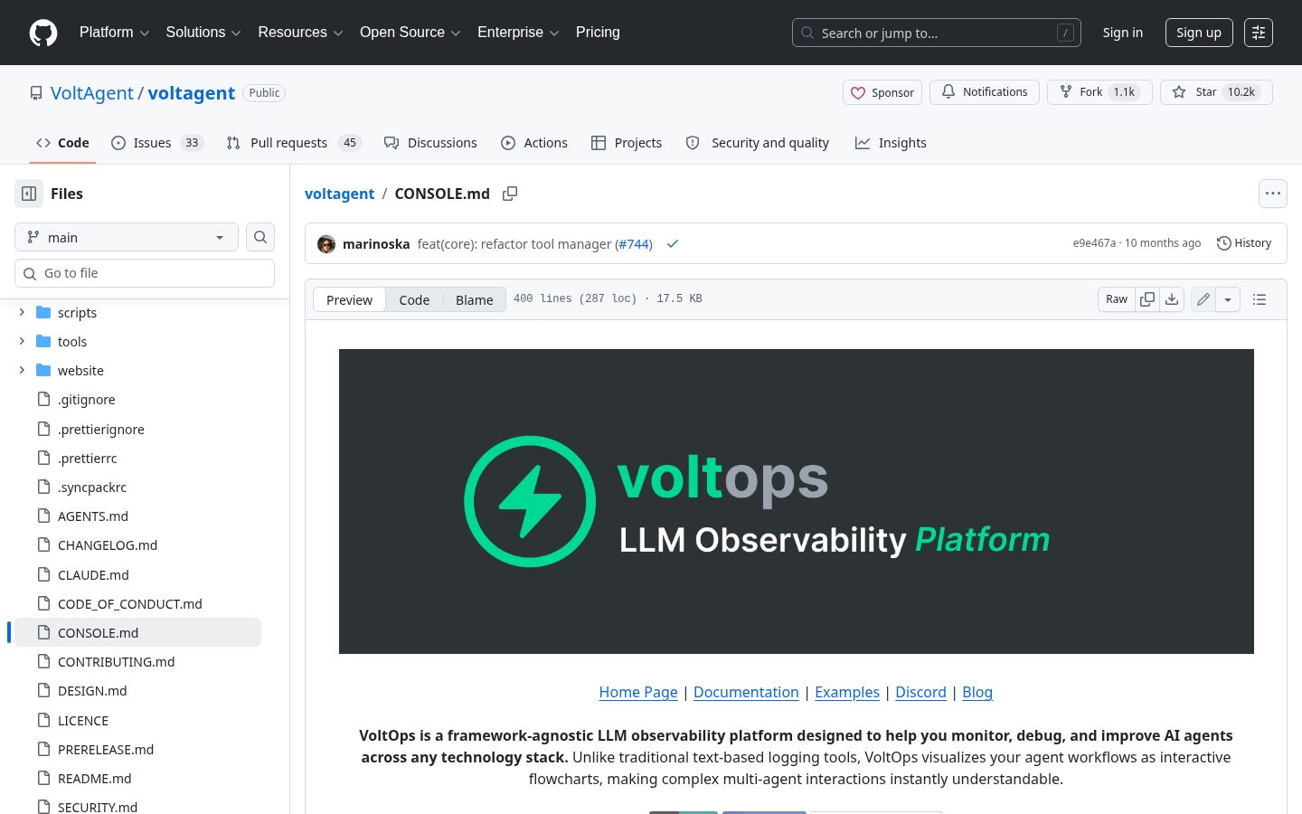1302x814 pixels.
Task: Open the main branch selector dropdown
Action: pos(127,237)
